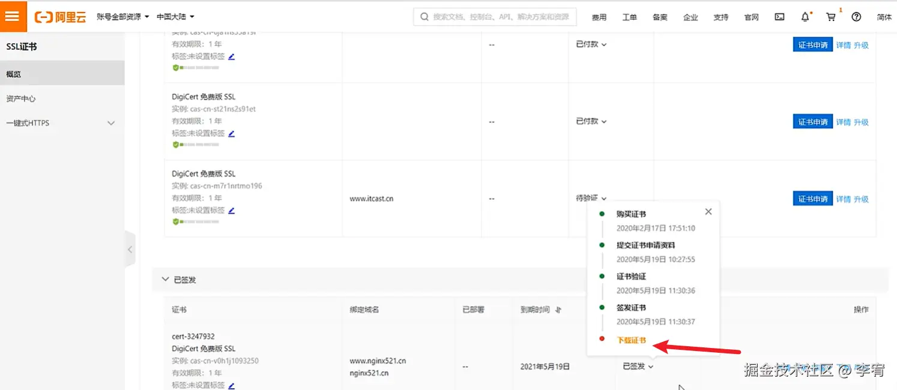Open 已签发 status dropdown for cert-3247932

[638, 366]
